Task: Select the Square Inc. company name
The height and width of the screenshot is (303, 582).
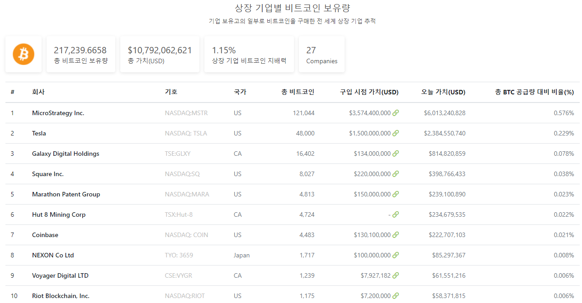Action: tap(48, 174)
